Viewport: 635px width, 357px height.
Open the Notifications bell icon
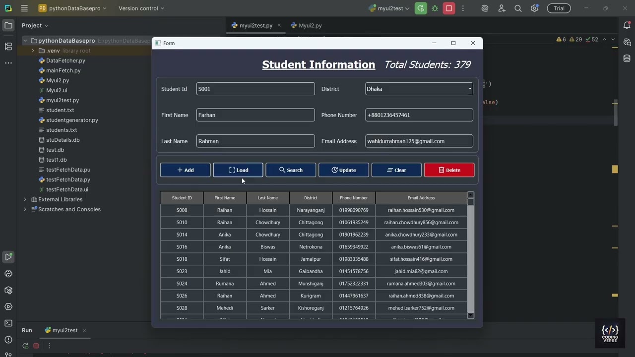pyautogui.click(x=627, y=25)
